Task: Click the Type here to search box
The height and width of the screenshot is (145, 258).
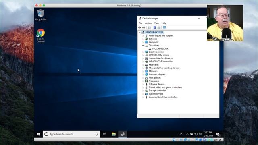Action: point(71,134)
